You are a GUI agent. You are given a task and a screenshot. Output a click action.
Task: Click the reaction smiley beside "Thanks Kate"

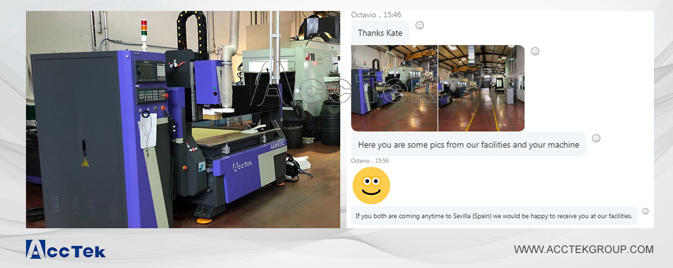tap(420, 25)
